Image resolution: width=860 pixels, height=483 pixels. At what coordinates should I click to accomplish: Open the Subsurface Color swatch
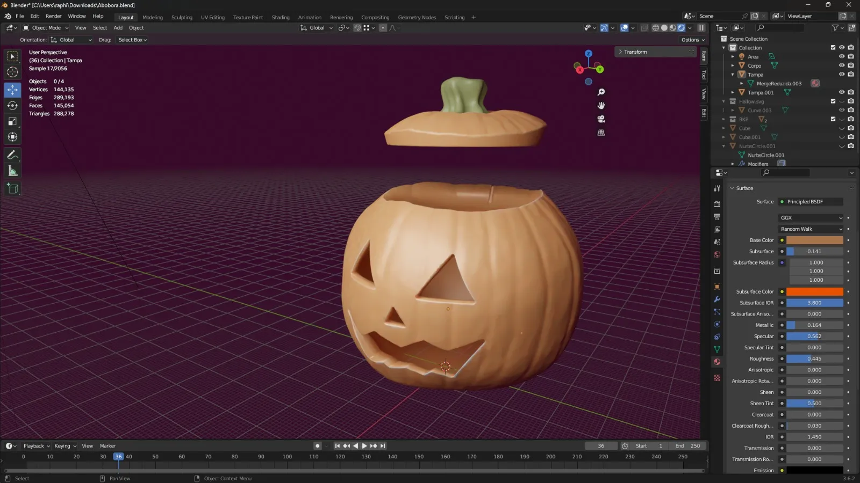[x=814, y=292]
